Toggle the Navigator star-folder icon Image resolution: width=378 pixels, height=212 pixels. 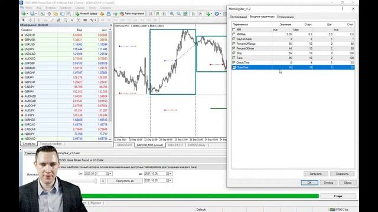(x=56, y=14)
